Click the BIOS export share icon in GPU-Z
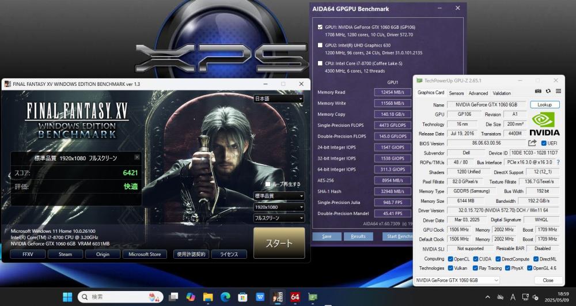The width and height of the screenshot is (576, 306). tap(532, 143)
